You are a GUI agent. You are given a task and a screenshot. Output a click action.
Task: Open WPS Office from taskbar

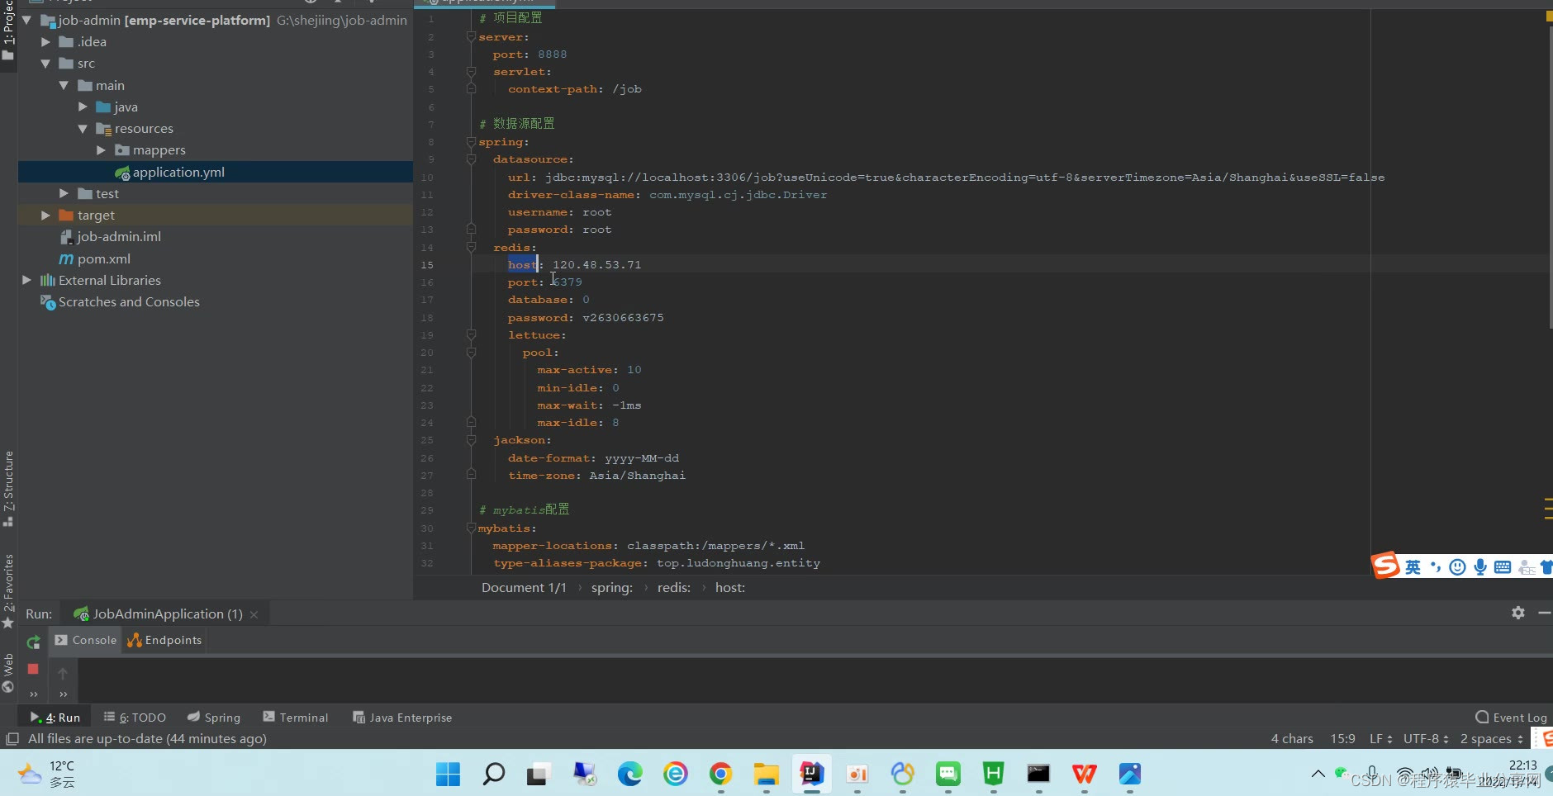tap(1084, 774)
